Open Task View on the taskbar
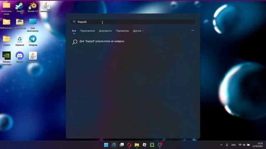 tap(121, 145)
